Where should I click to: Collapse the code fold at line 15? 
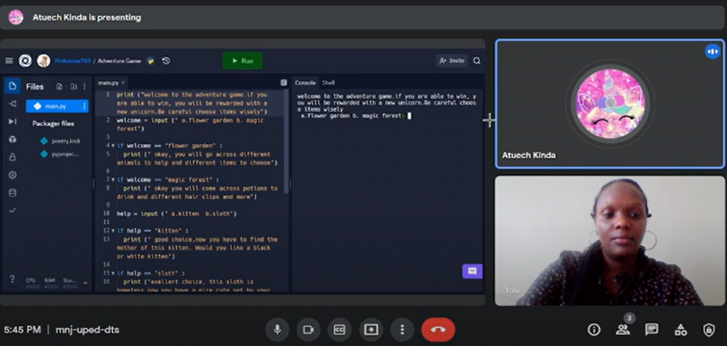tap(113, 273)
